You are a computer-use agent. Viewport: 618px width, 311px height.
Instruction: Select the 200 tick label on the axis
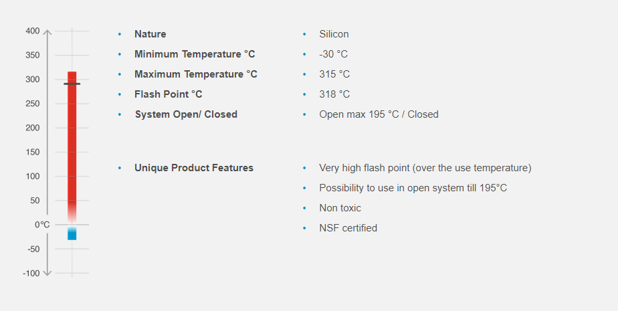(32, 128)
